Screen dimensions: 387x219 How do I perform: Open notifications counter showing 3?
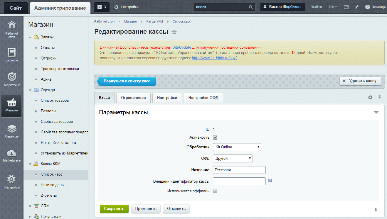[x=102, y=7]
